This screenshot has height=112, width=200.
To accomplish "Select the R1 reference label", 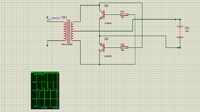I will pyautogui.click(x=122, y=12).
